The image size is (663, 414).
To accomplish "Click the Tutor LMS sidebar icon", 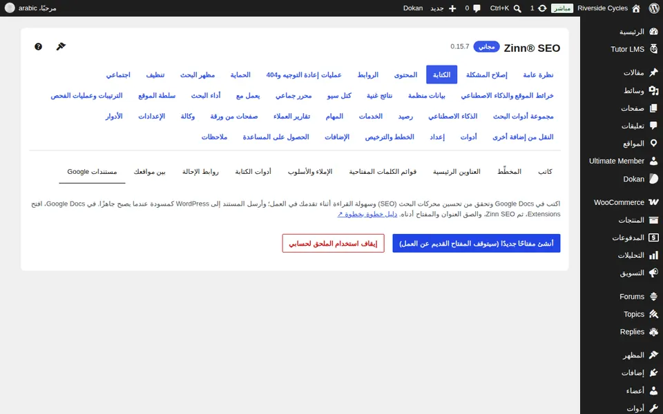I will click(x=654, y=48).
